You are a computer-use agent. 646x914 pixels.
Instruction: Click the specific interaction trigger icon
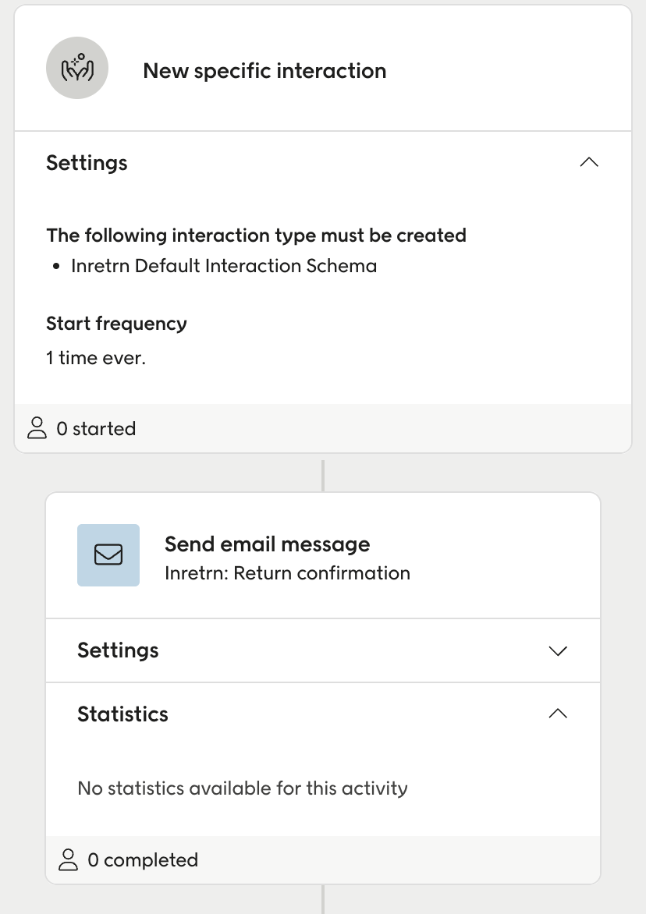tap(77, 68)
